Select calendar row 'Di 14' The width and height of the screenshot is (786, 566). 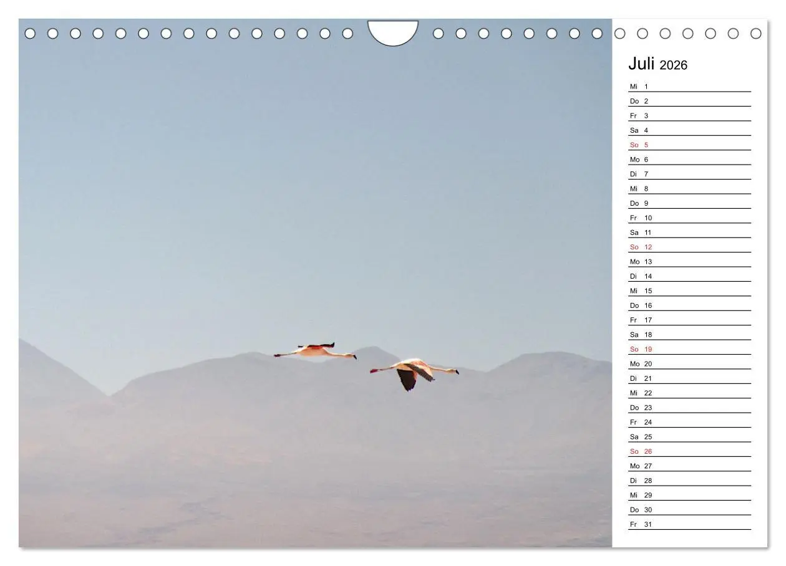pyautogui.click(x=689, y=276)
